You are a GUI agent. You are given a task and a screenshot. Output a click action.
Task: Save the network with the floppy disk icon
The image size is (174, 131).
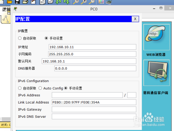coord(17,2)
